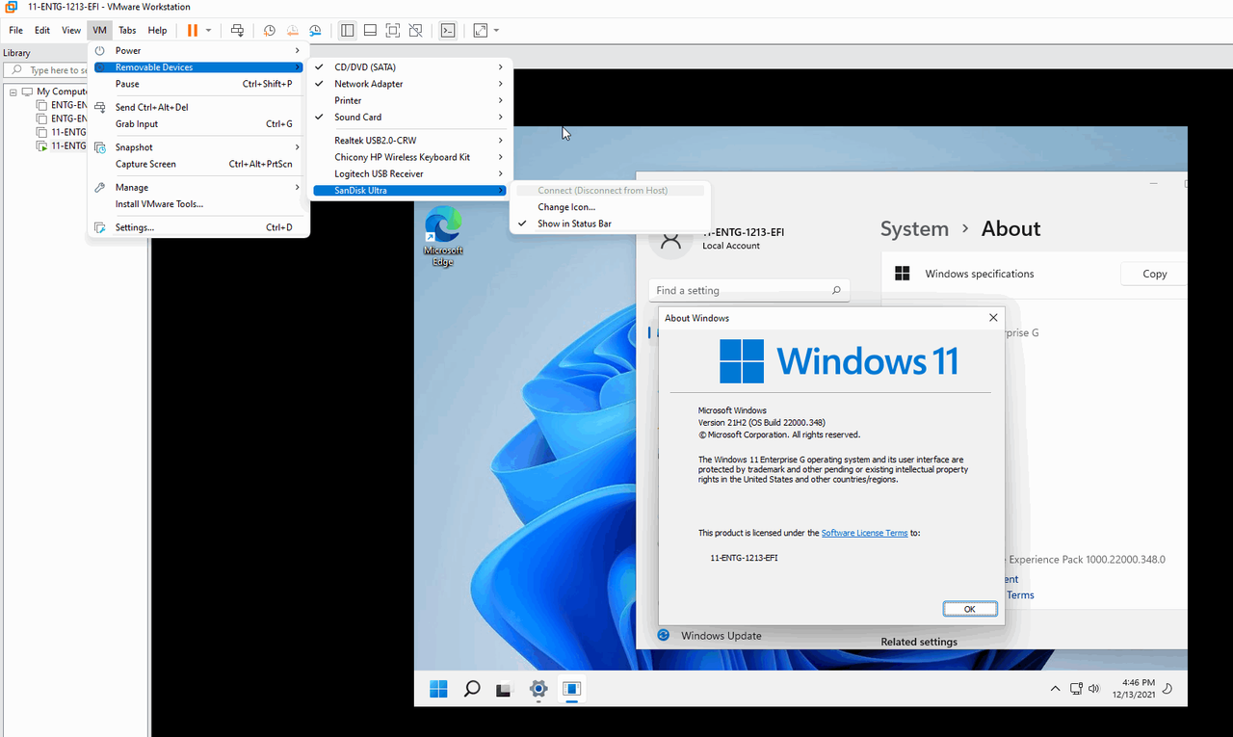Open the Edit menu

(42, 30)
